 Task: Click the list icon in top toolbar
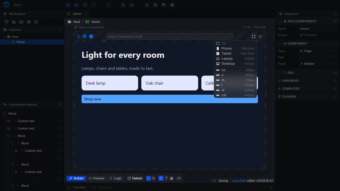[147, 5]
